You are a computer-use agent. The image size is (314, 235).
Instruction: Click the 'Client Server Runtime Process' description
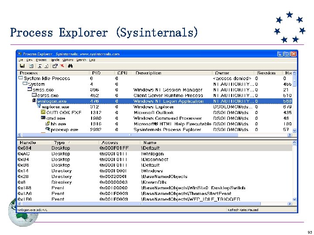click(168, 95)
